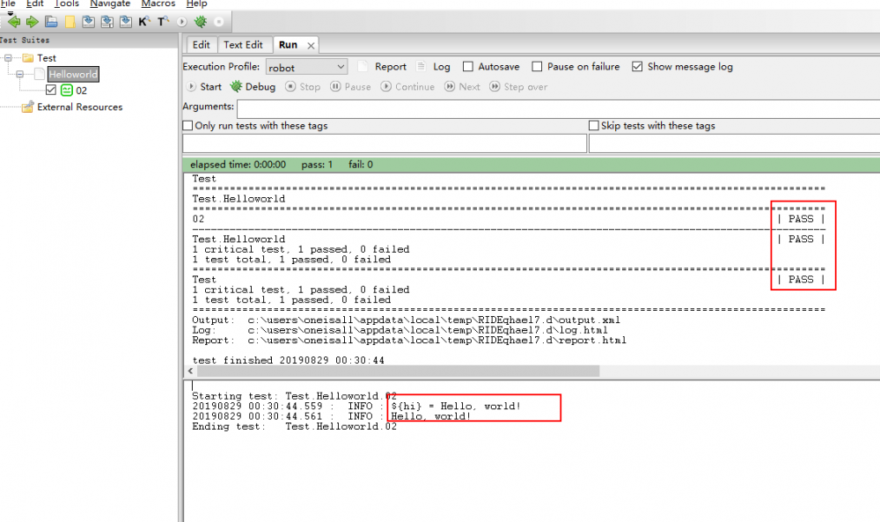880x522 pixels.
Task: Open directory with yellow folder icon
Action: 70,22
